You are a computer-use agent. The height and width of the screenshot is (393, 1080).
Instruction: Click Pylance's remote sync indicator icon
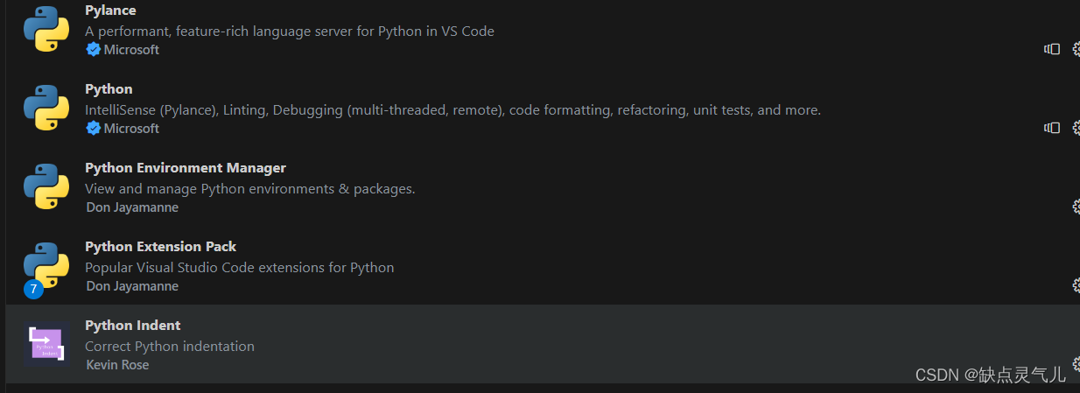tap(1051, 49)
